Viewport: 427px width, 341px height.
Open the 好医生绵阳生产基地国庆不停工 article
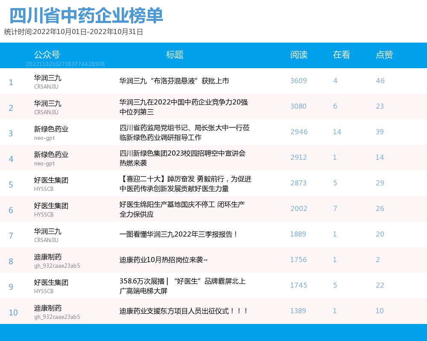pyautogui.click(x=182, y=209)
